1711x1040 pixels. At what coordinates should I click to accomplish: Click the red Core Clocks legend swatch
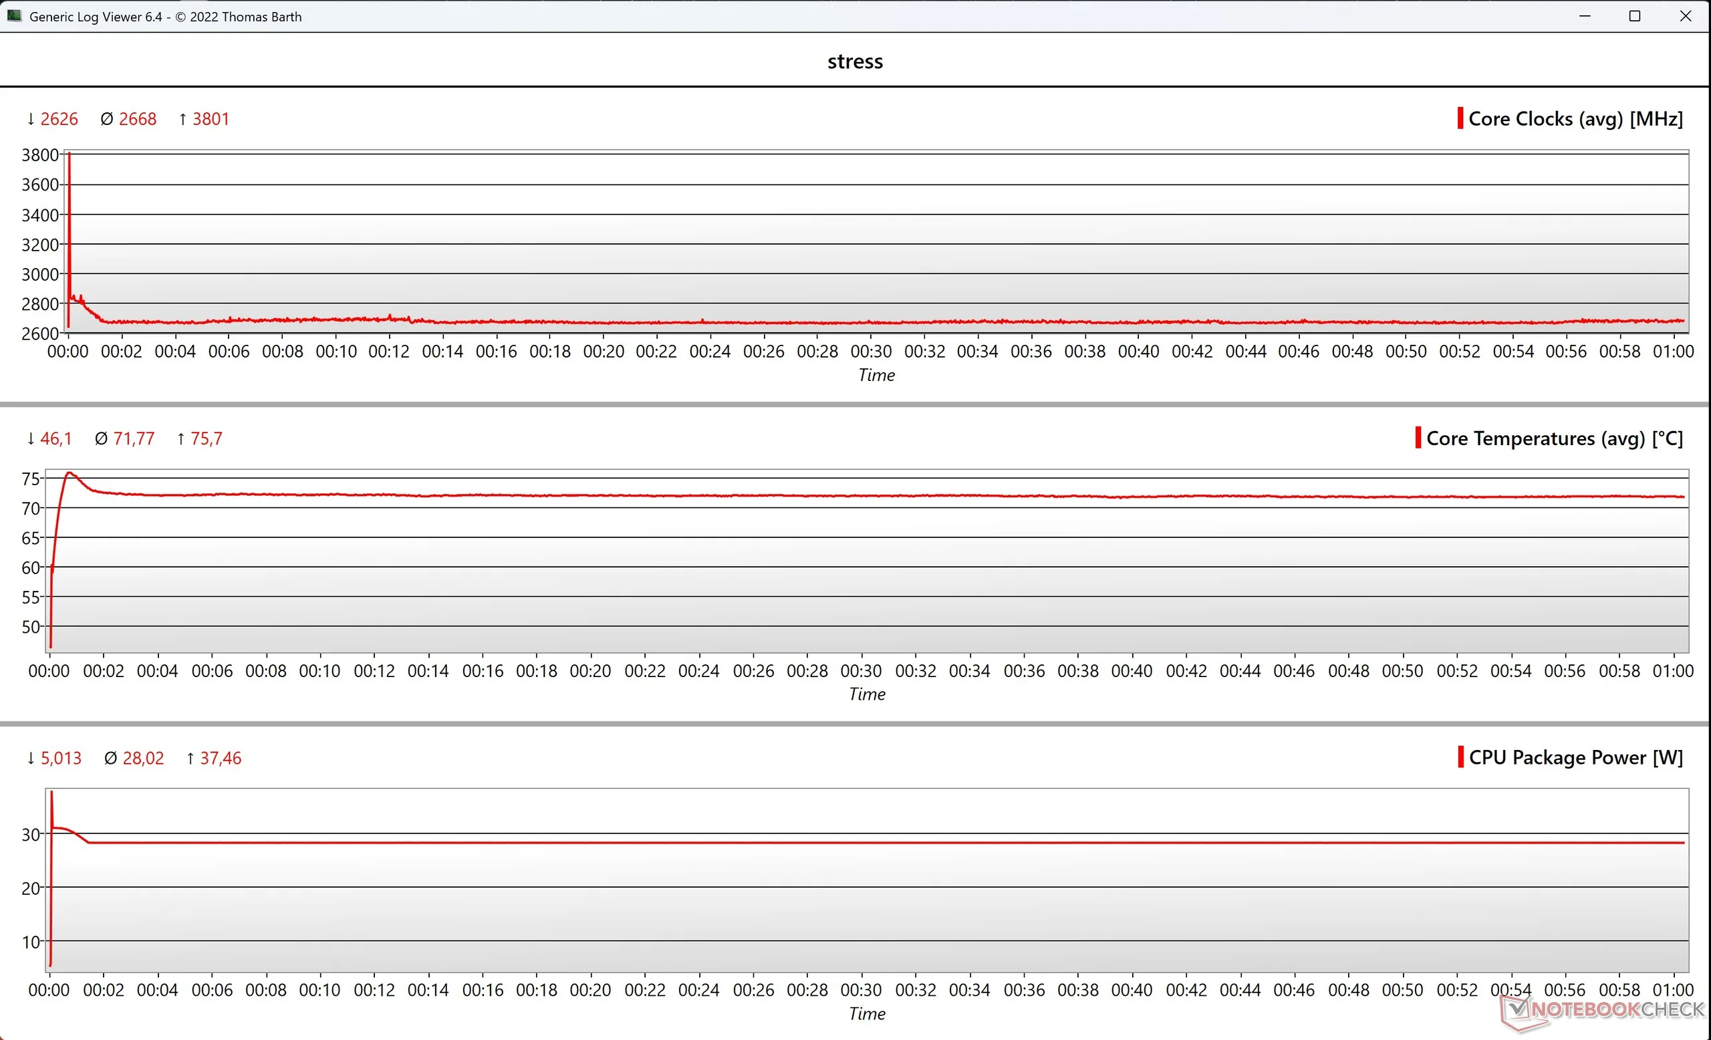click(x=1460, y=118)
